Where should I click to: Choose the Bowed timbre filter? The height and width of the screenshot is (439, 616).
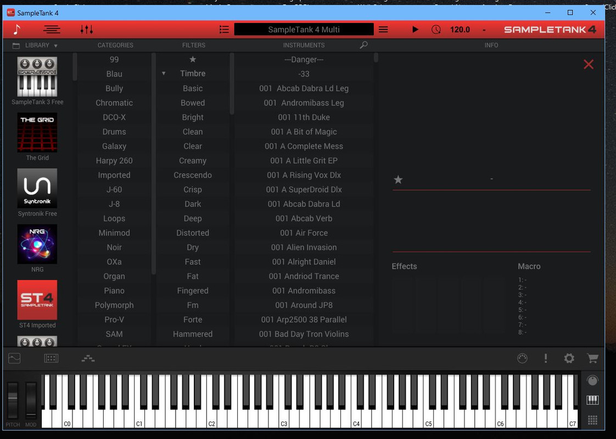(193, 103)
